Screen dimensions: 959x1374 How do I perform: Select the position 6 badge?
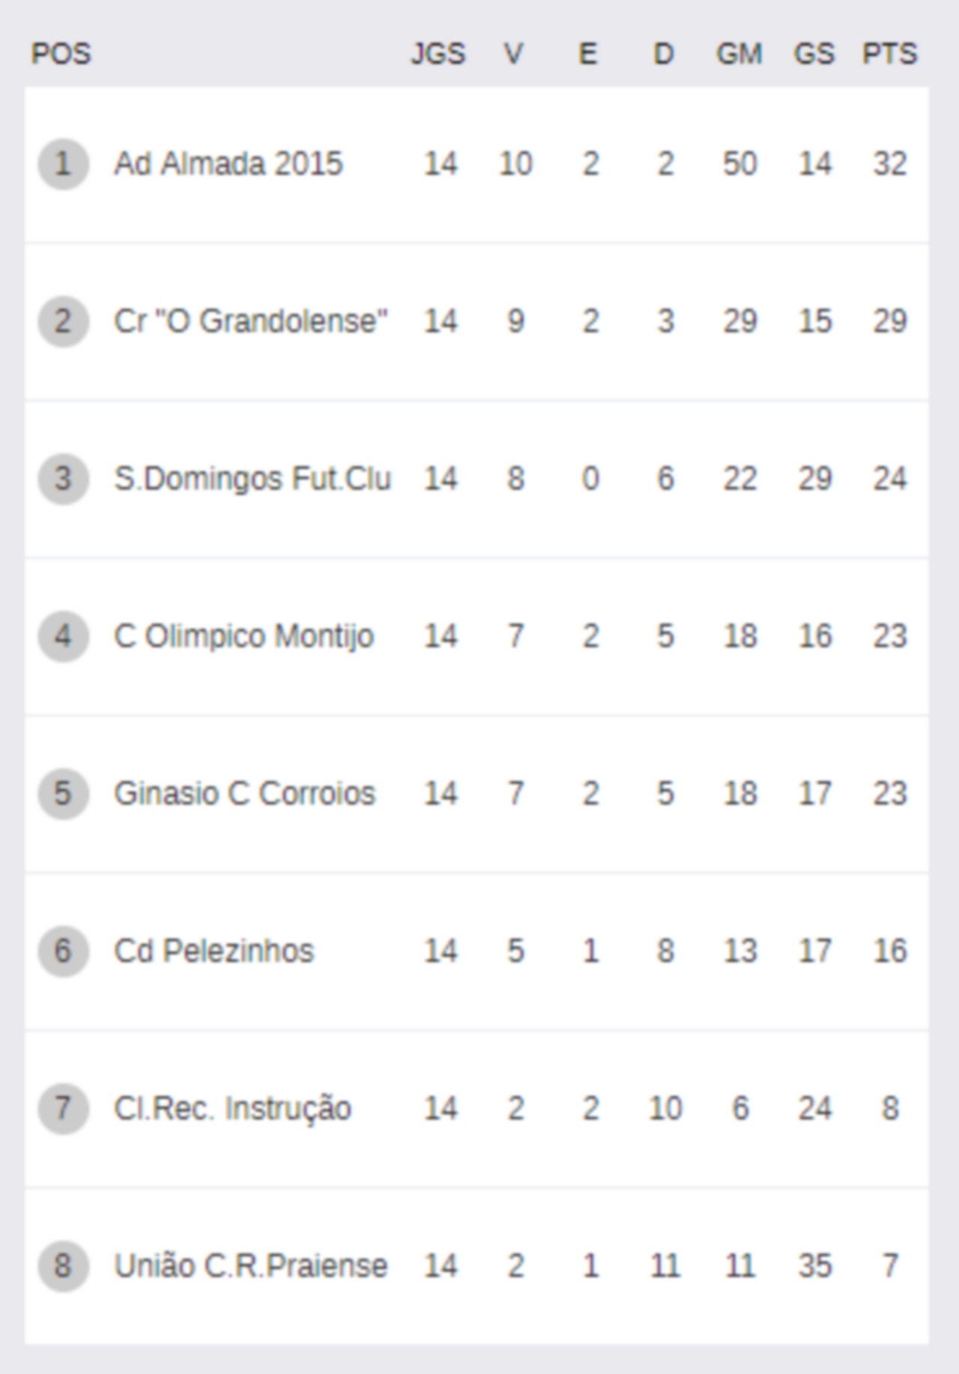pyautogui.click(x=63, y=951)
